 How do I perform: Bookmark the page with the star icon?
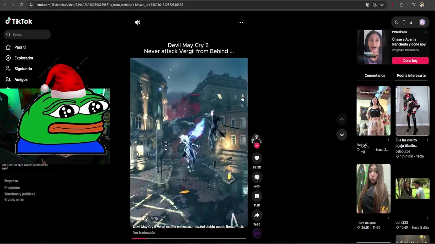382,5
